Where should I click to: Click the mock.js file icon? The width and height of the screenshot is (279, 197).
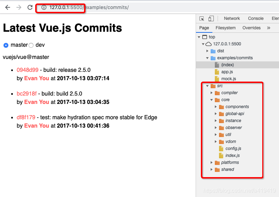click(217, 79)
